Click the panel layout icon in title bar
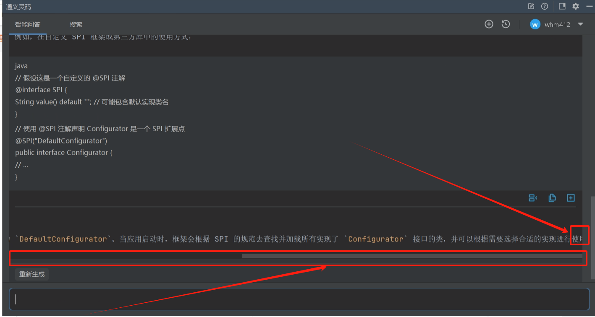The height and width of the screenshot is (317, 595). point(562,6)
